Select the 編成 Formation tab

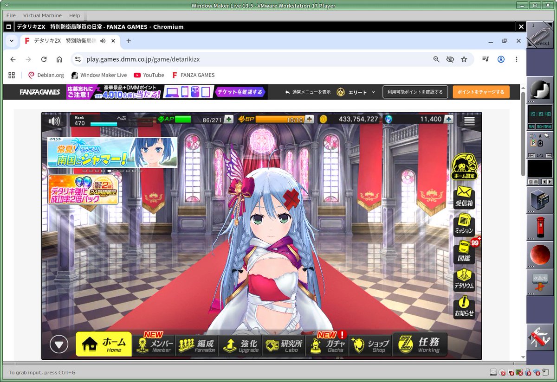pos(197,345)
